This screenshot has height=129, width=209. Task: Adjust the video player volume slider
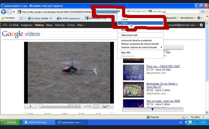click(x=88, y=107)
